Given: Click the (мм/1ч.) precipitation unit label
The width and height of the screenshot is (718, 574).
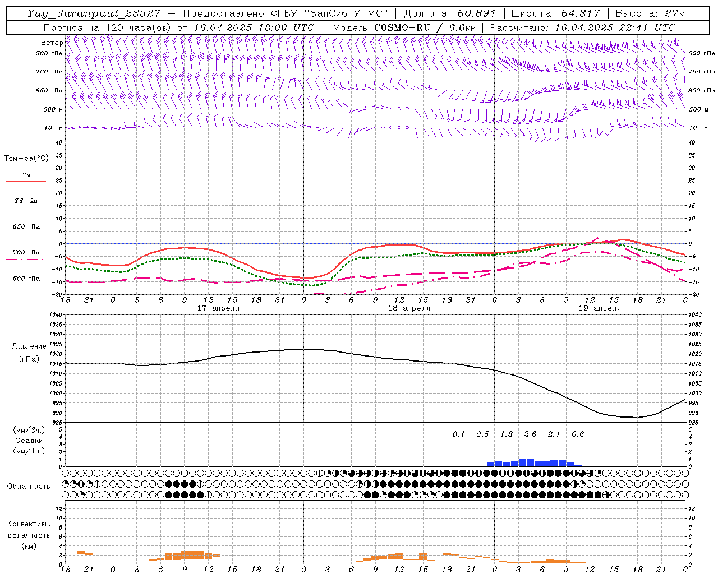Looking at the screenshot, I should (x=29, y=451).
